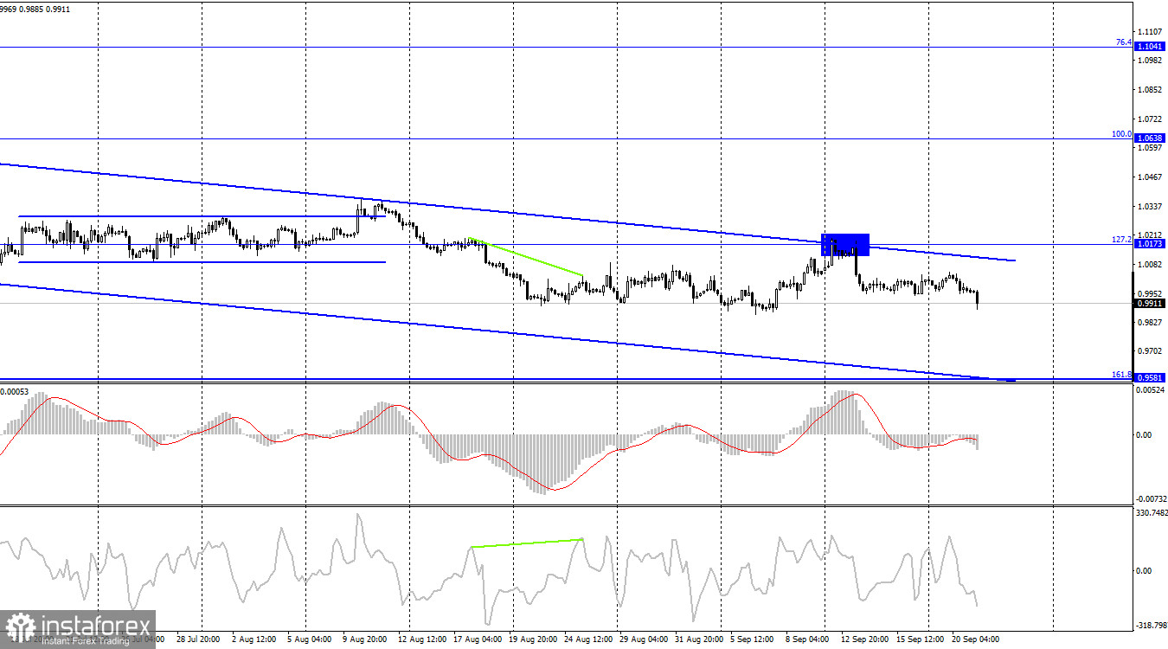Click the 0.00053 MACD indicator reading

(15, 392)
